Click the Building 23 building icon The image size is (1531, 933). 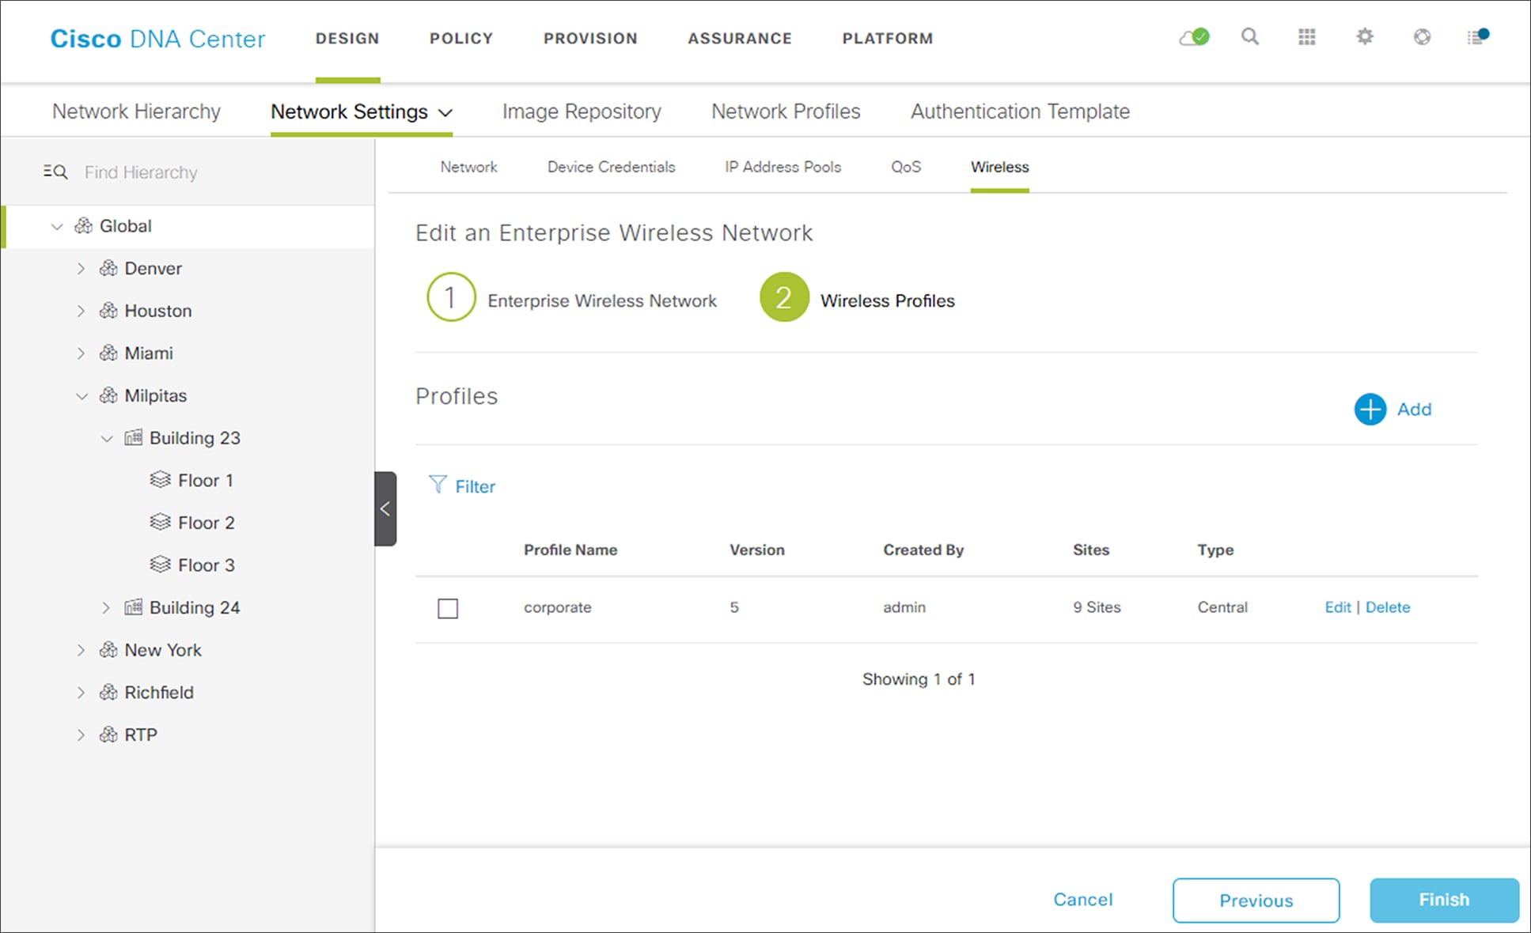point(134,438)
